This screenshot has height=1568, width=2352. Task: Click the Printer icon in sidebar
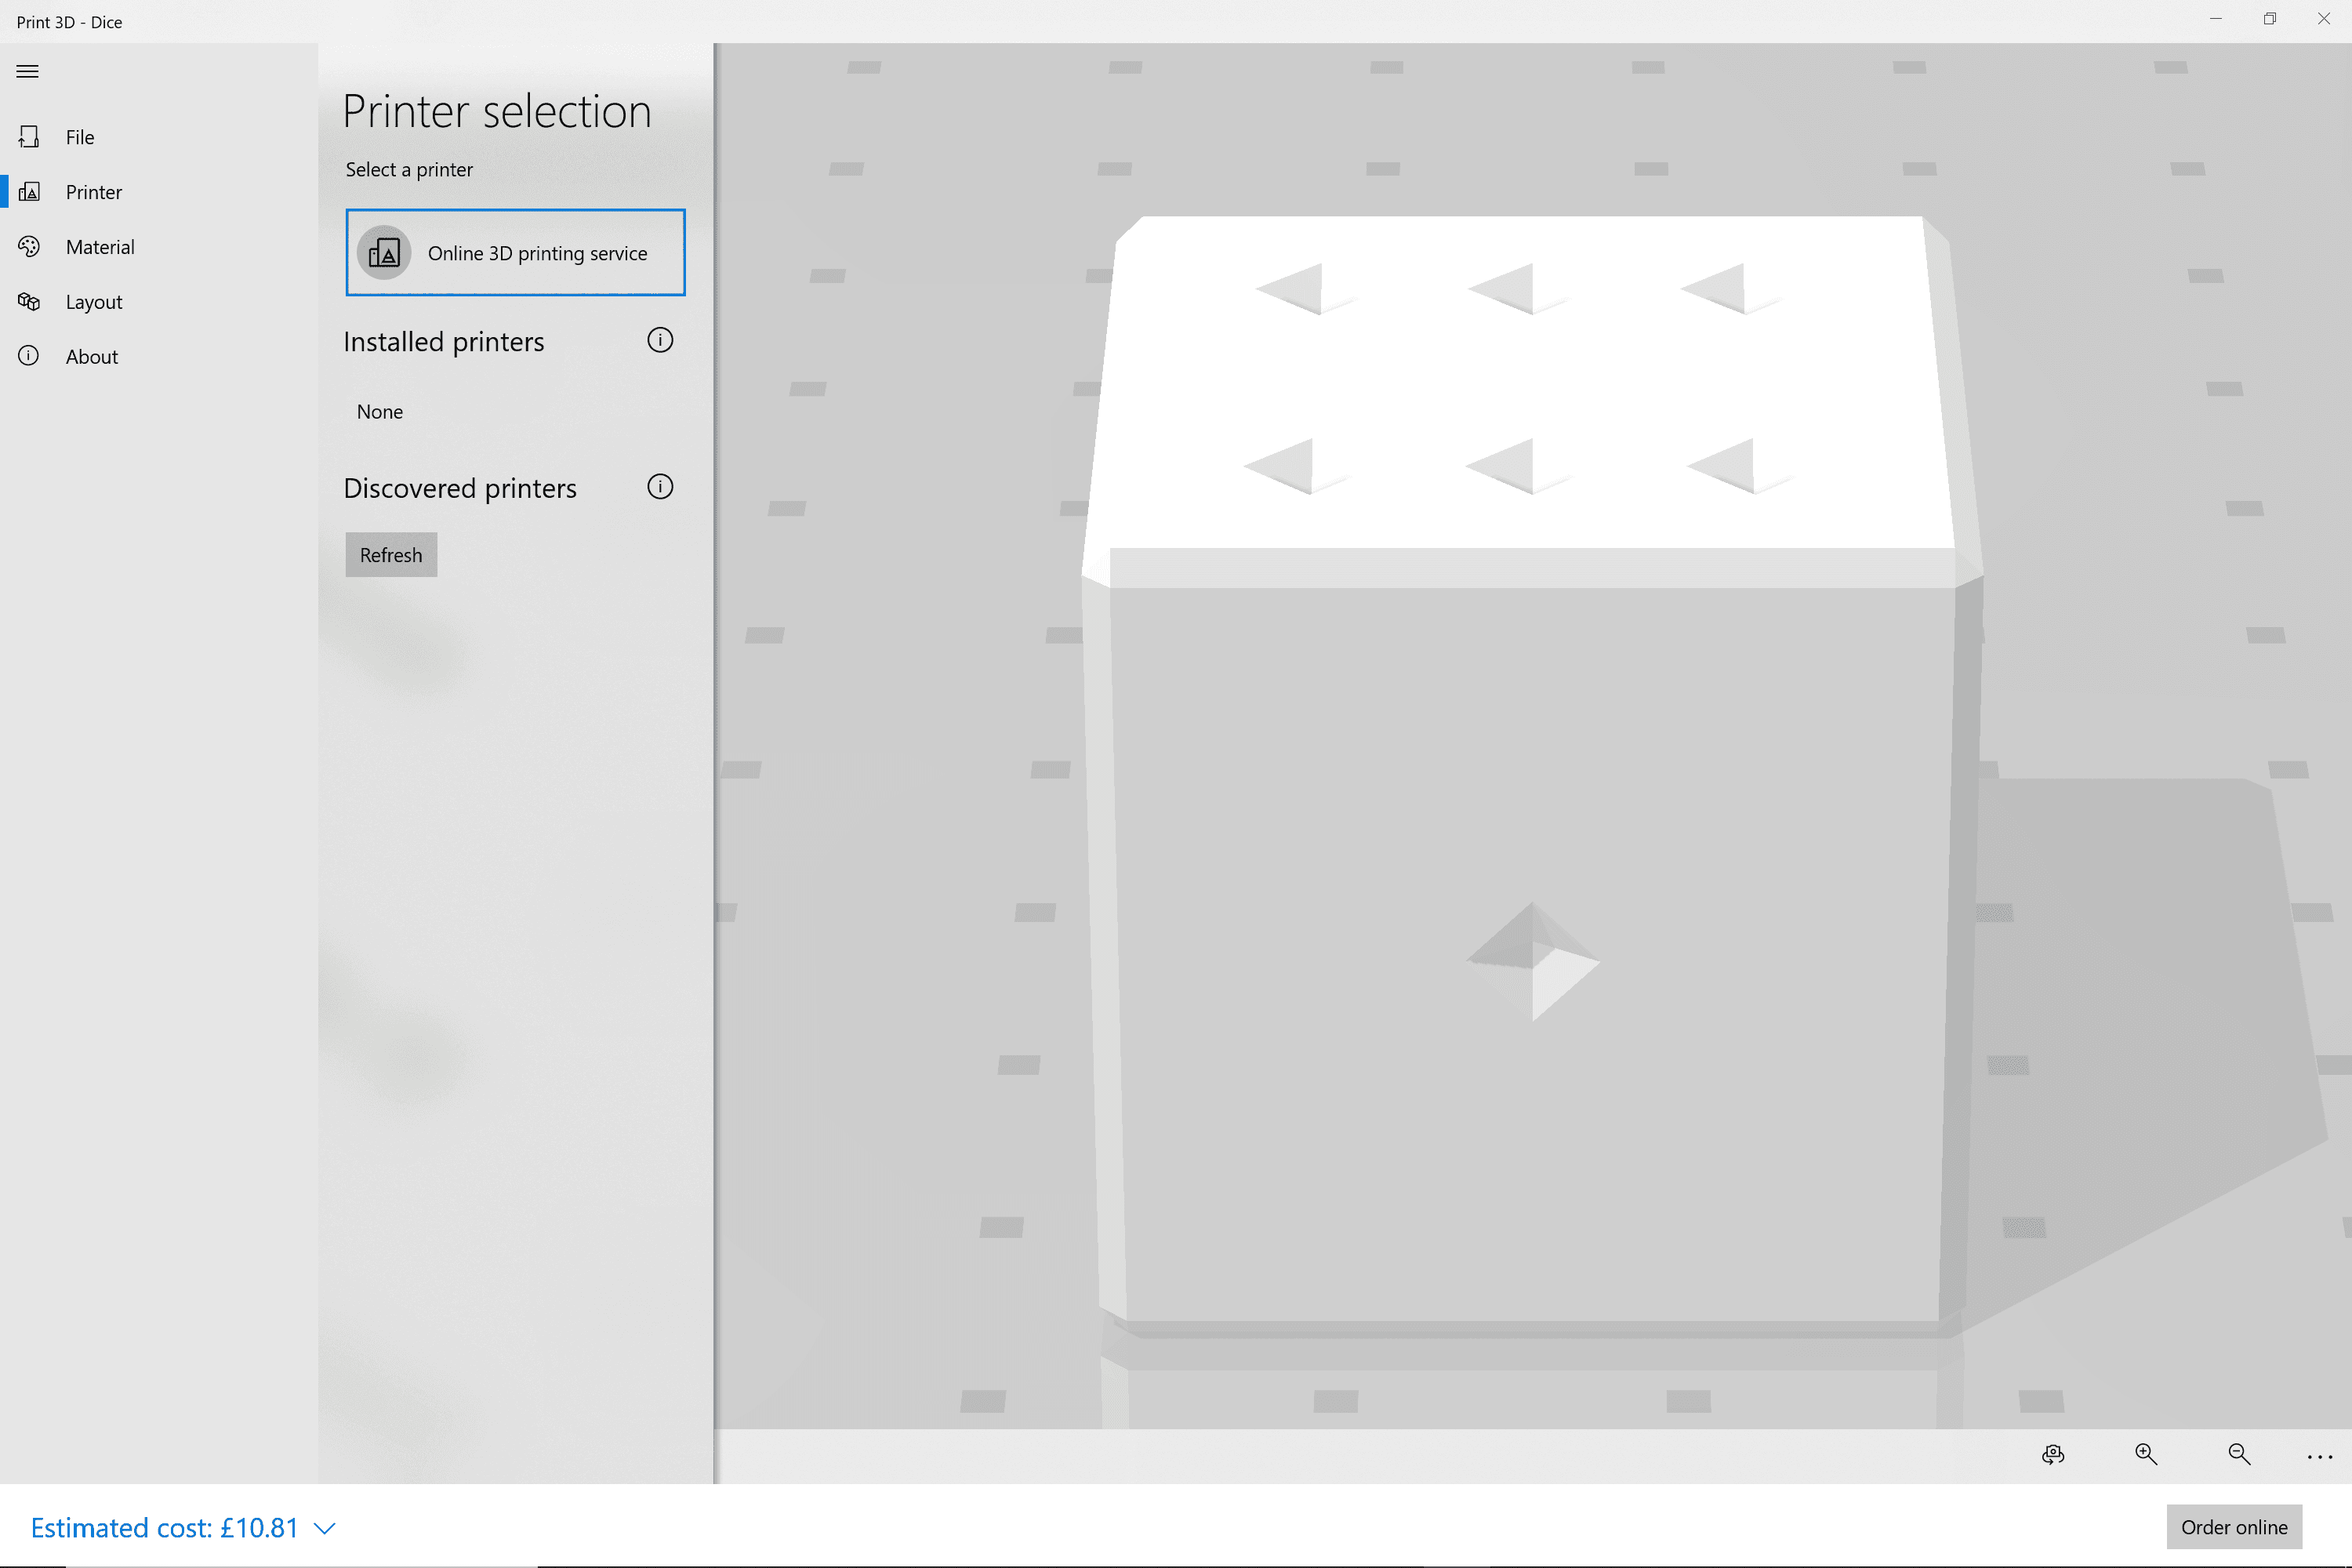tap(29, 191)
